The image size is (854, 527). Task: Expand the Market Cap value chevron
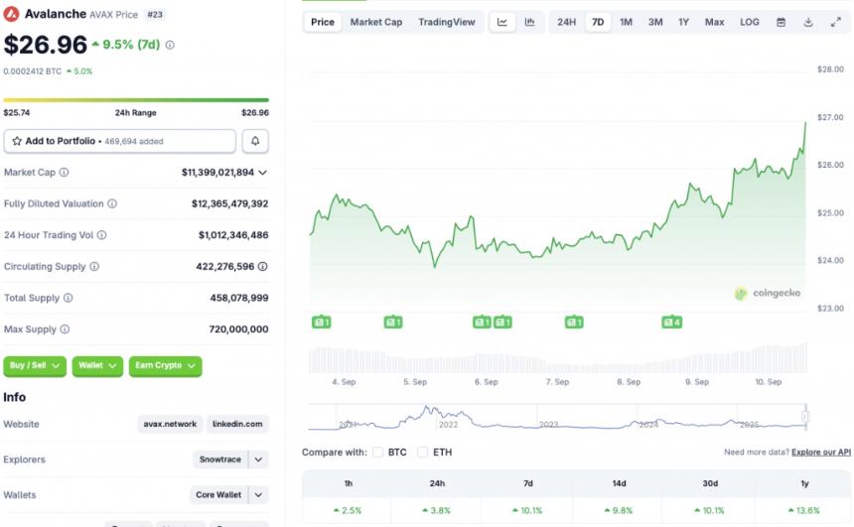pyautogui.click(x=262, y=173)
